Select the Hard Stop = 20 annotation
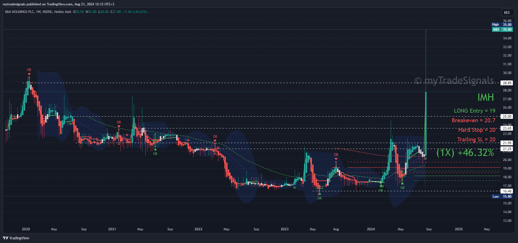Viewport: 518px width, 243px height. (477, 130)
